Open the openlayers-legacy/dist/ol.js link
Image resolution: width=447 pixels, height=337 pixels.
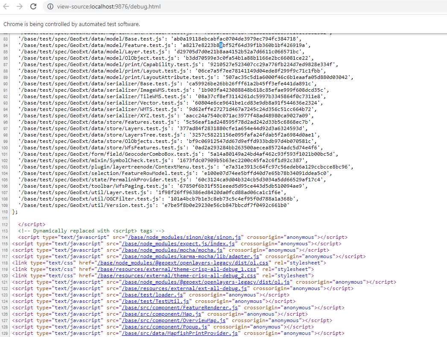[206, 282]
